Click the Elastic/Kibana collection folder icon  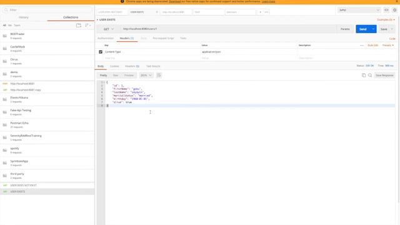5,99
